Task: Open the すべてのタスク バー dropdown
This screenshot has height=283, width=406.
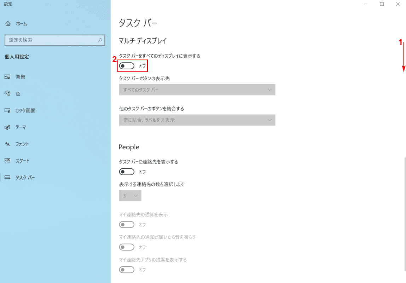Action: (x=197, y=90)
